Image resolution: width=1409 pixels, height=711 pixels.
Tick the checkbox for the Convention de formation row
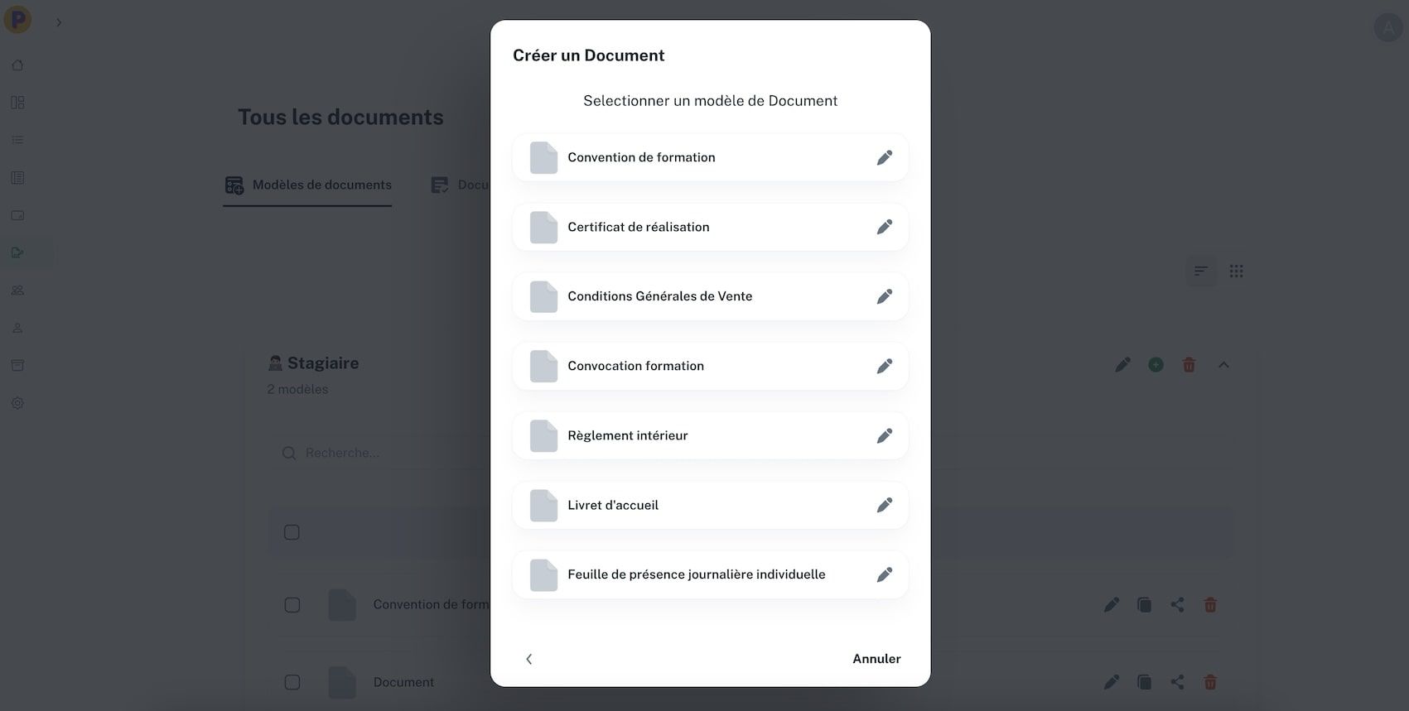tap(292, 605)
